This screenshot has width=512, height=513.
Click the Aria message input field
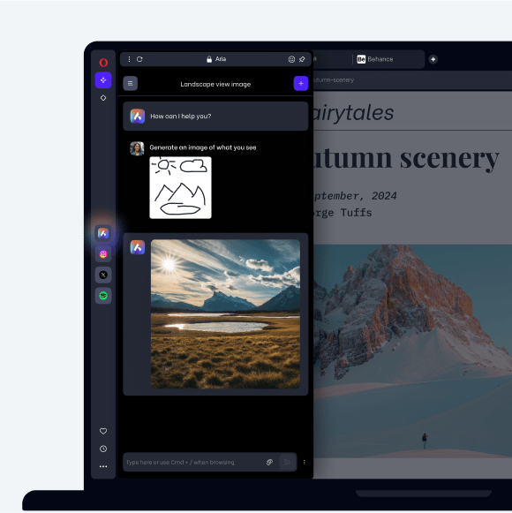click(x=194, y=462)
